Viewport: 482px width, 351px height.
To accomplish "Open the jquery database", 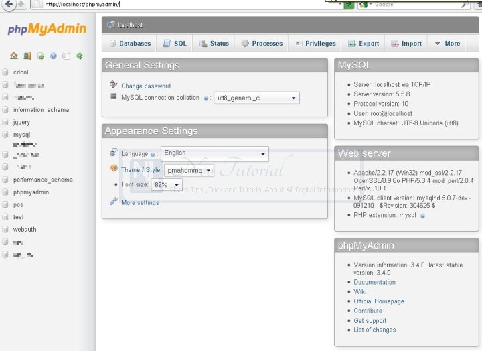I will pos(21,123).
